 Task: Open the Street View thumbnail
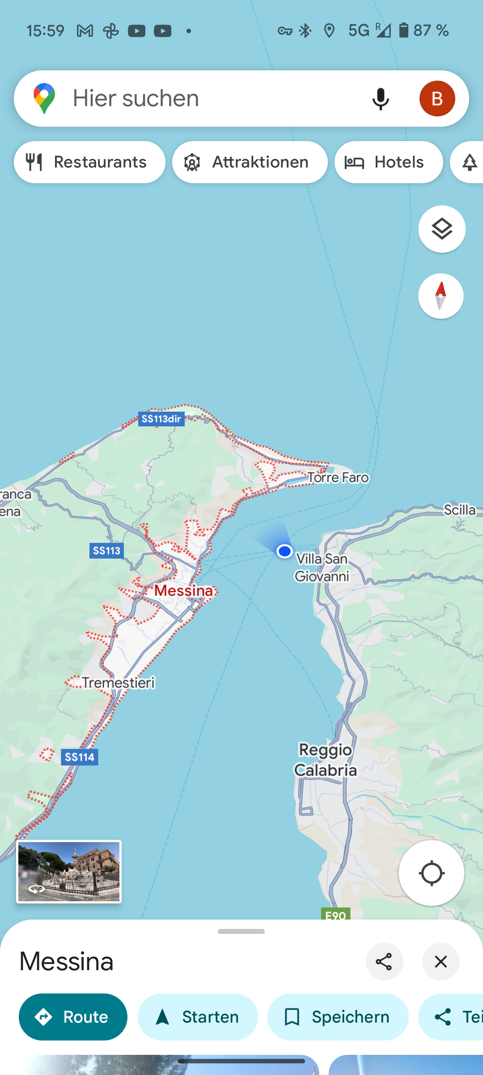pos(69,872)
